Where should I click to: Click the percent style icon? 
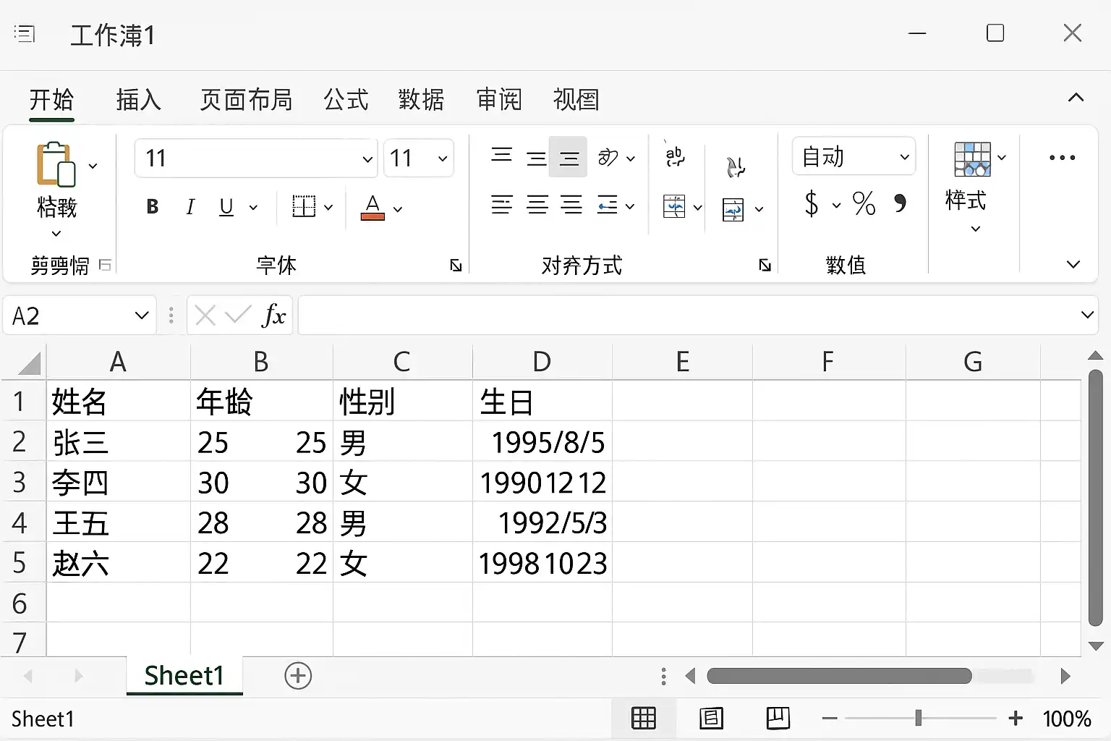864,204
